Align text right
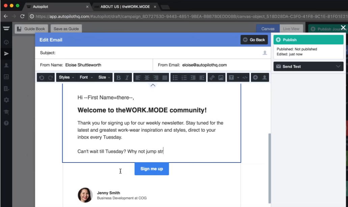 (156, 78)
